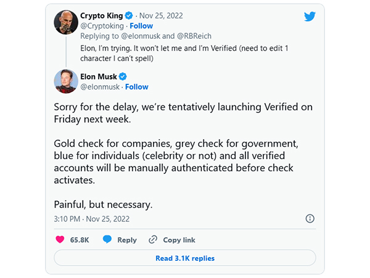Click the Reply text label
The height and width of the screenshot is (278, 370).
tap(127, 240)
